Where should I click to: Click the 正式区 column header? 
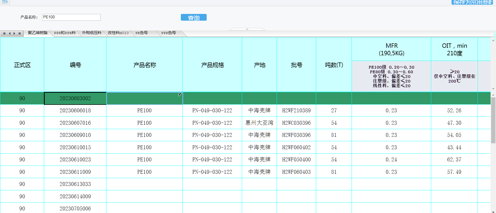[22, 65]
